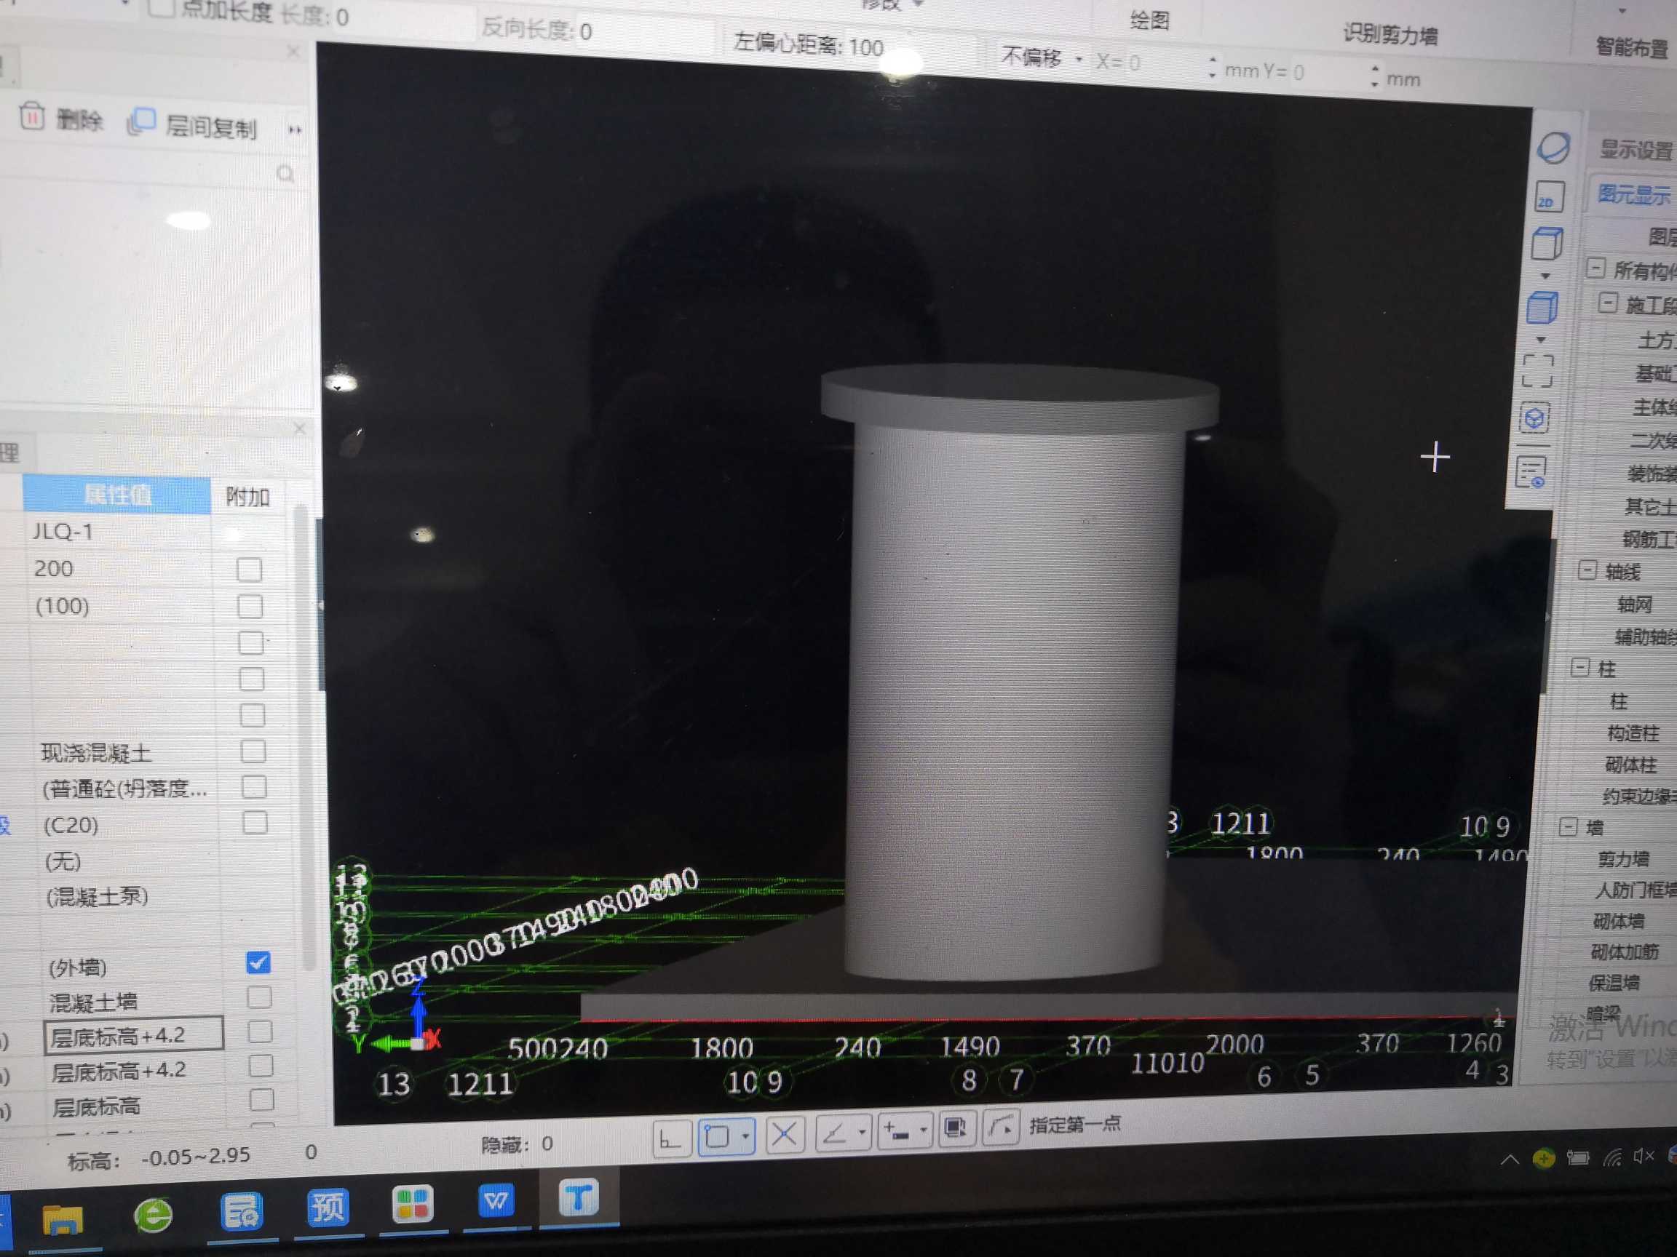Click the curve path icon in bottom toolbar
The height and width of the screenshot is (1257, 1677).
coord(1001,1128)
